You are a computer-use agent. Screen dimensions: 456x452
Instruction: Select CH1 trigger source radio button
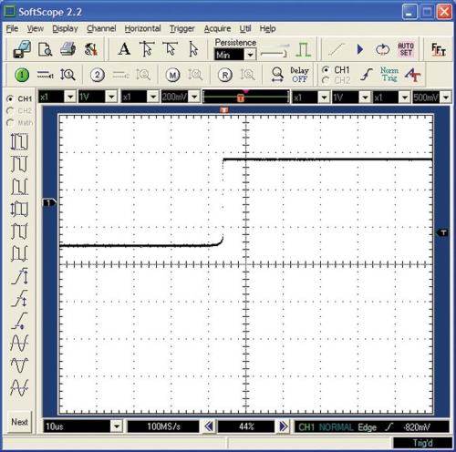(x=326, y=70)
